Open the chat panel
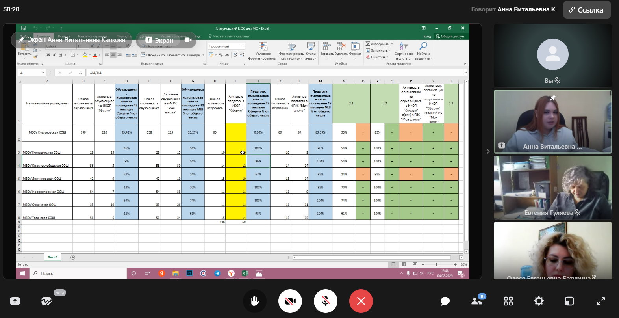619x318 pixels. pyautogui.click(x=445, y=301)
